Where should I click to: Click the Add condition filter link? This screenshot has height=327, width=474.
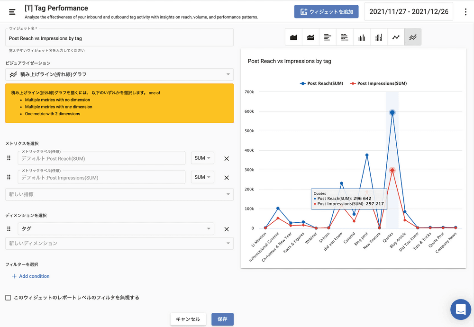30,276
